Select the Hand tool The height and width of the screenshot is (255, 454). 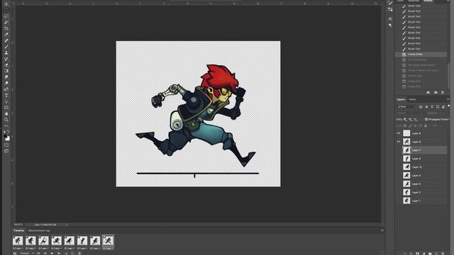[6, 113]
